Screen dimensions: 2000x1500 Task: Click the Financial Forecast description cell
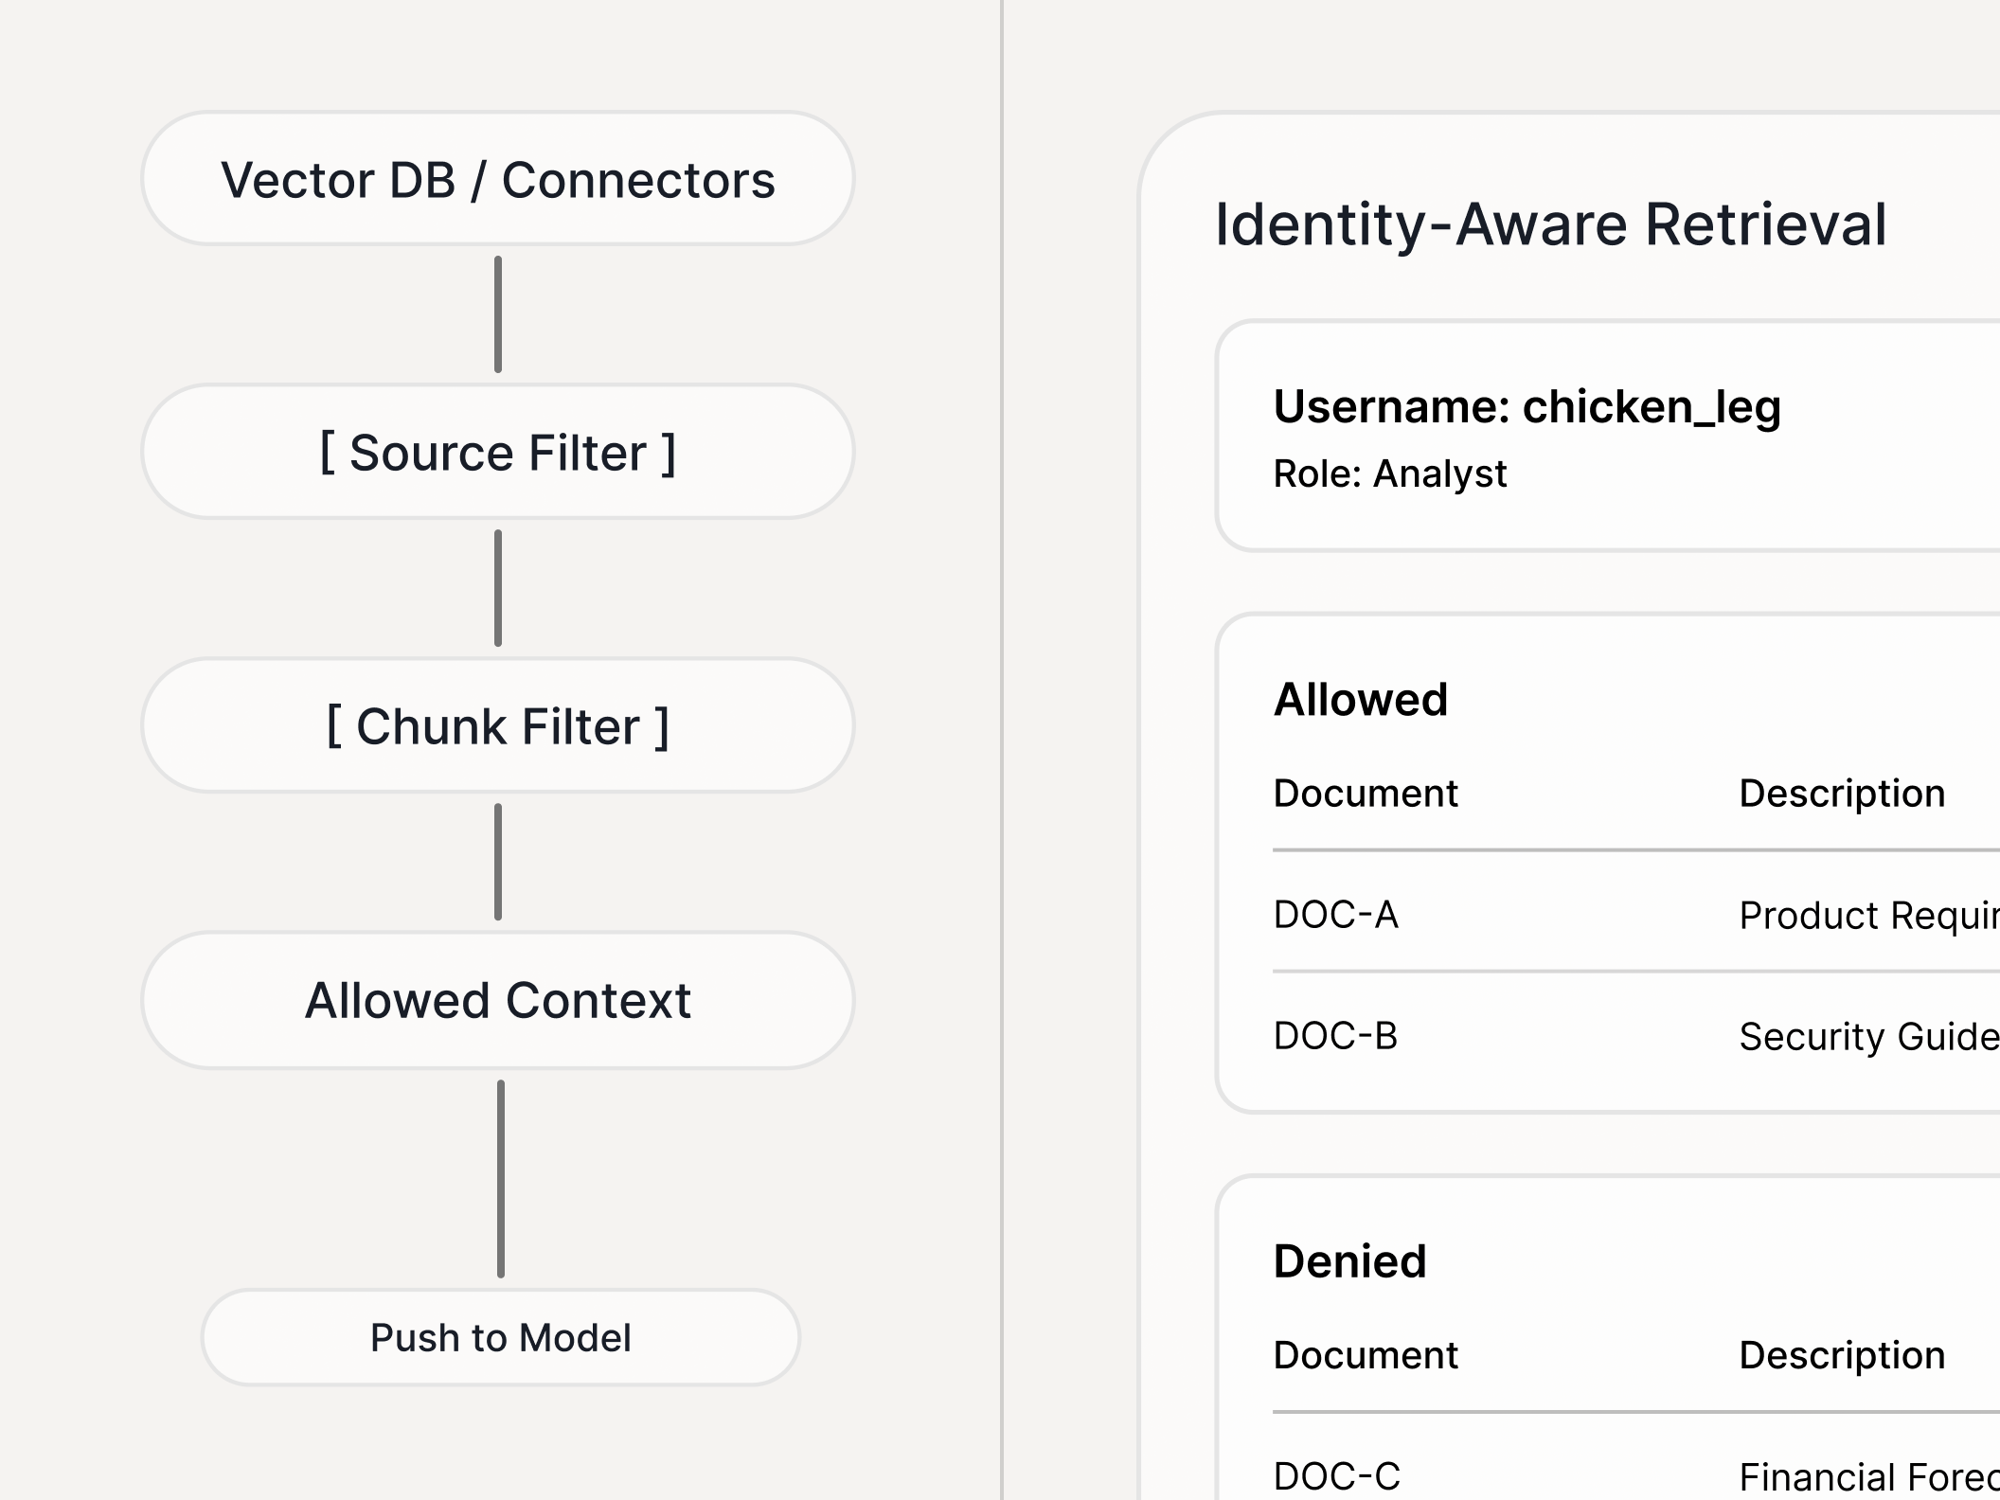pyautogui.click(x=1867, y=1477)
